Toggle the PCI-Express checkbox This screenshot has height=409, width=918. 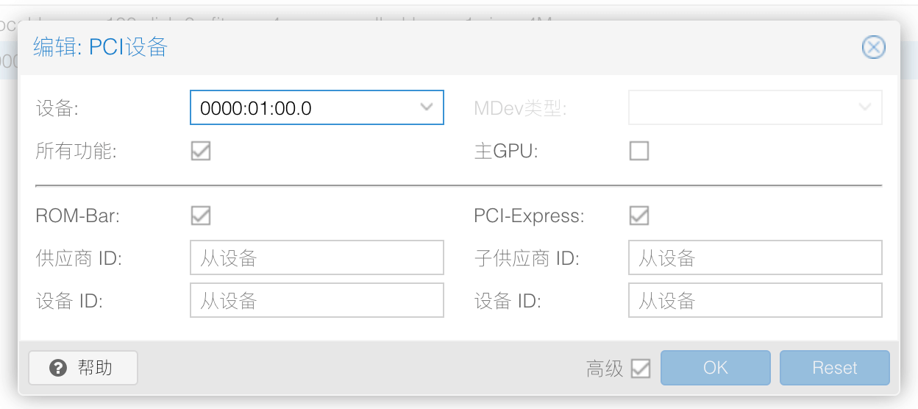(639, 216)
